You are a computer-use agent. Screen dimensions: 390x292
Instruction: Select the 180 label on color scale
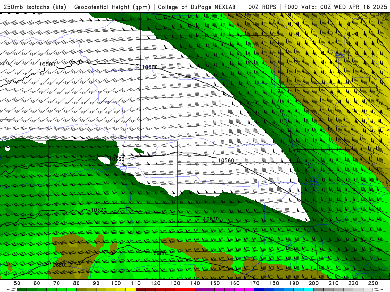[274, 283]
